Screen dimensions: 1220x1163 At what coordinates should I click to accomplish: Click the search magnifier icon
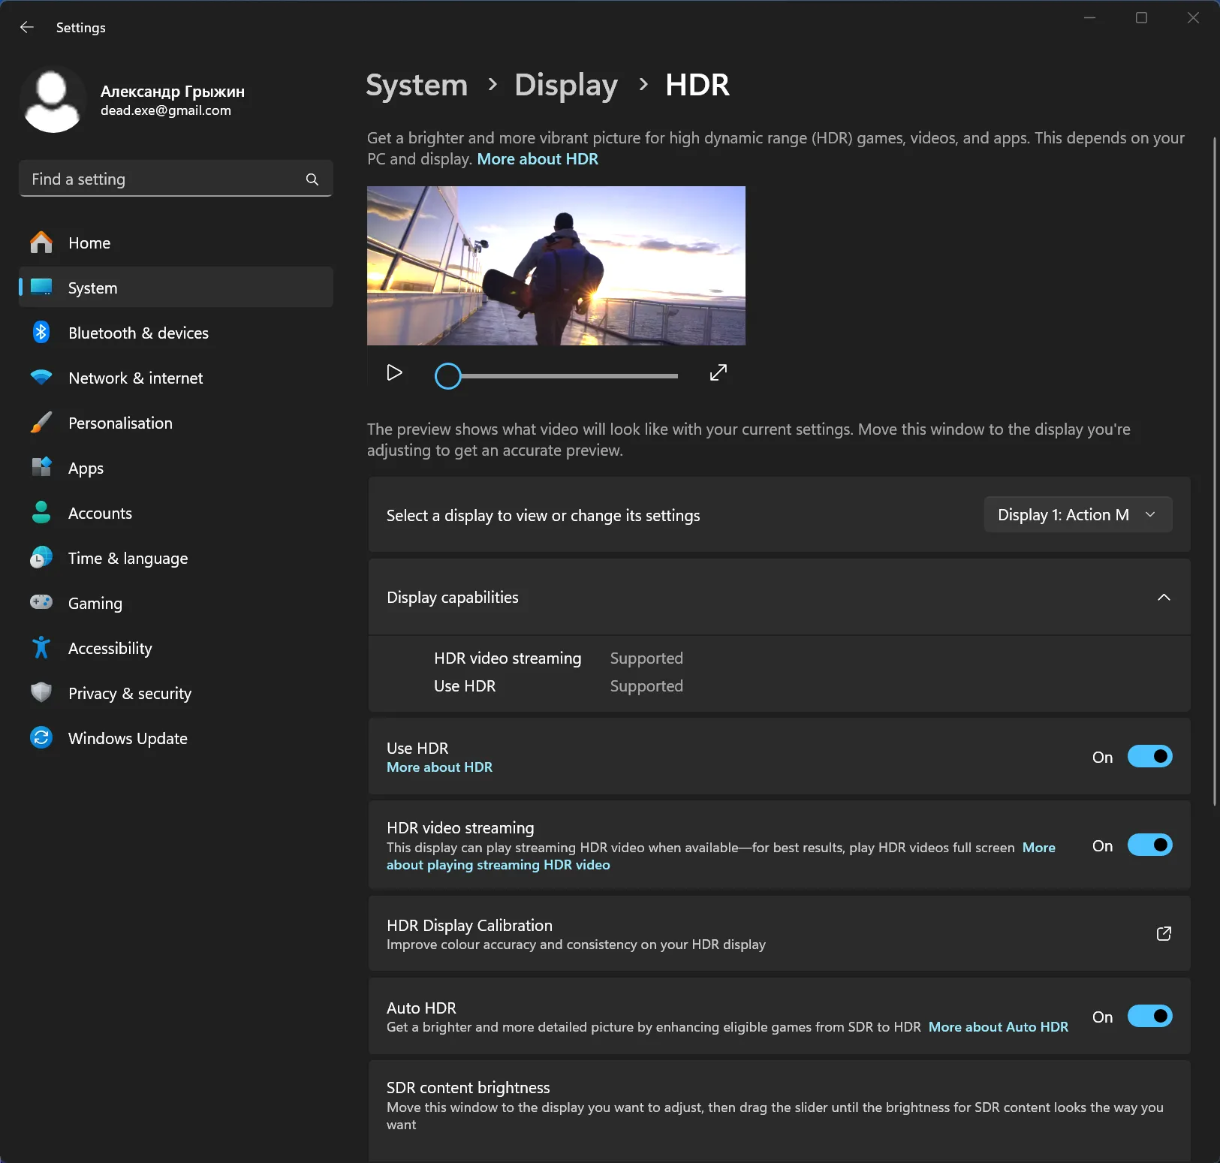312,179
